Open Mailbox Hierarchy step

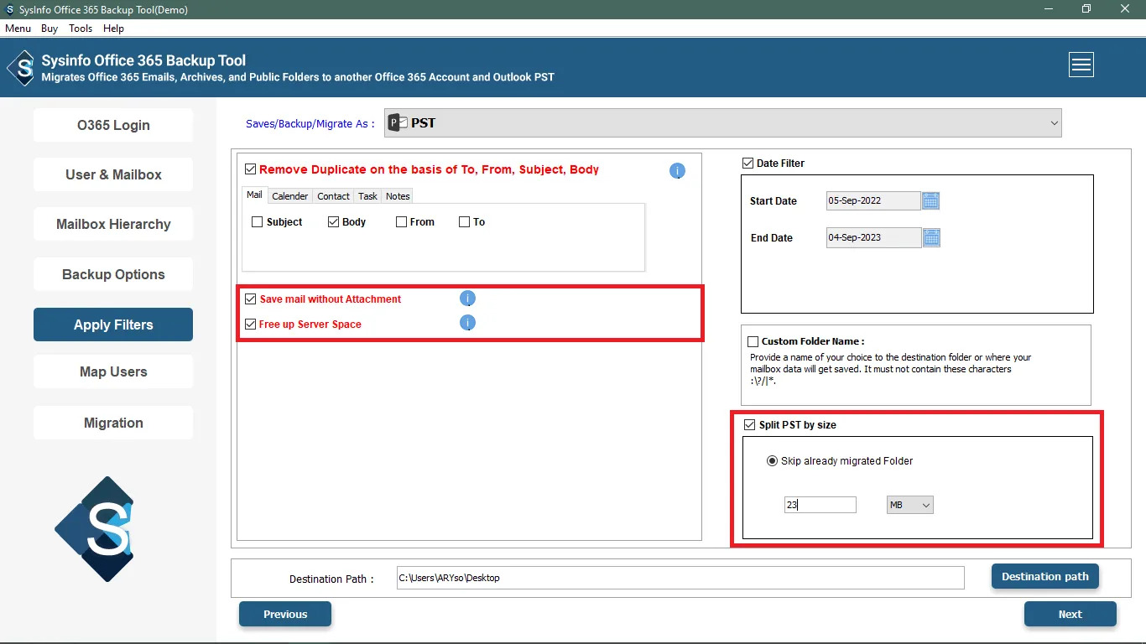pyautogui.click(x=113, y=224)
